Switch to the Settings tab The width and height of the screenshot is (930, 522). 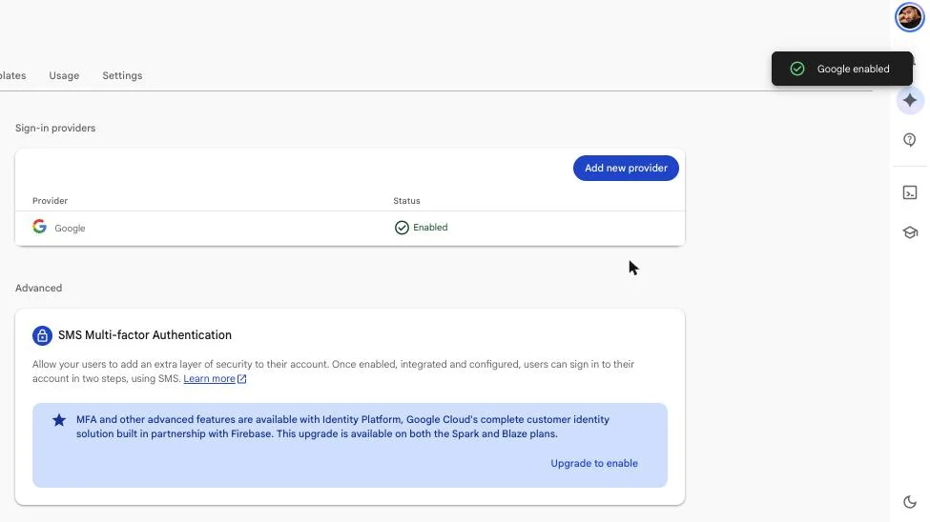[x=122, y=75]
